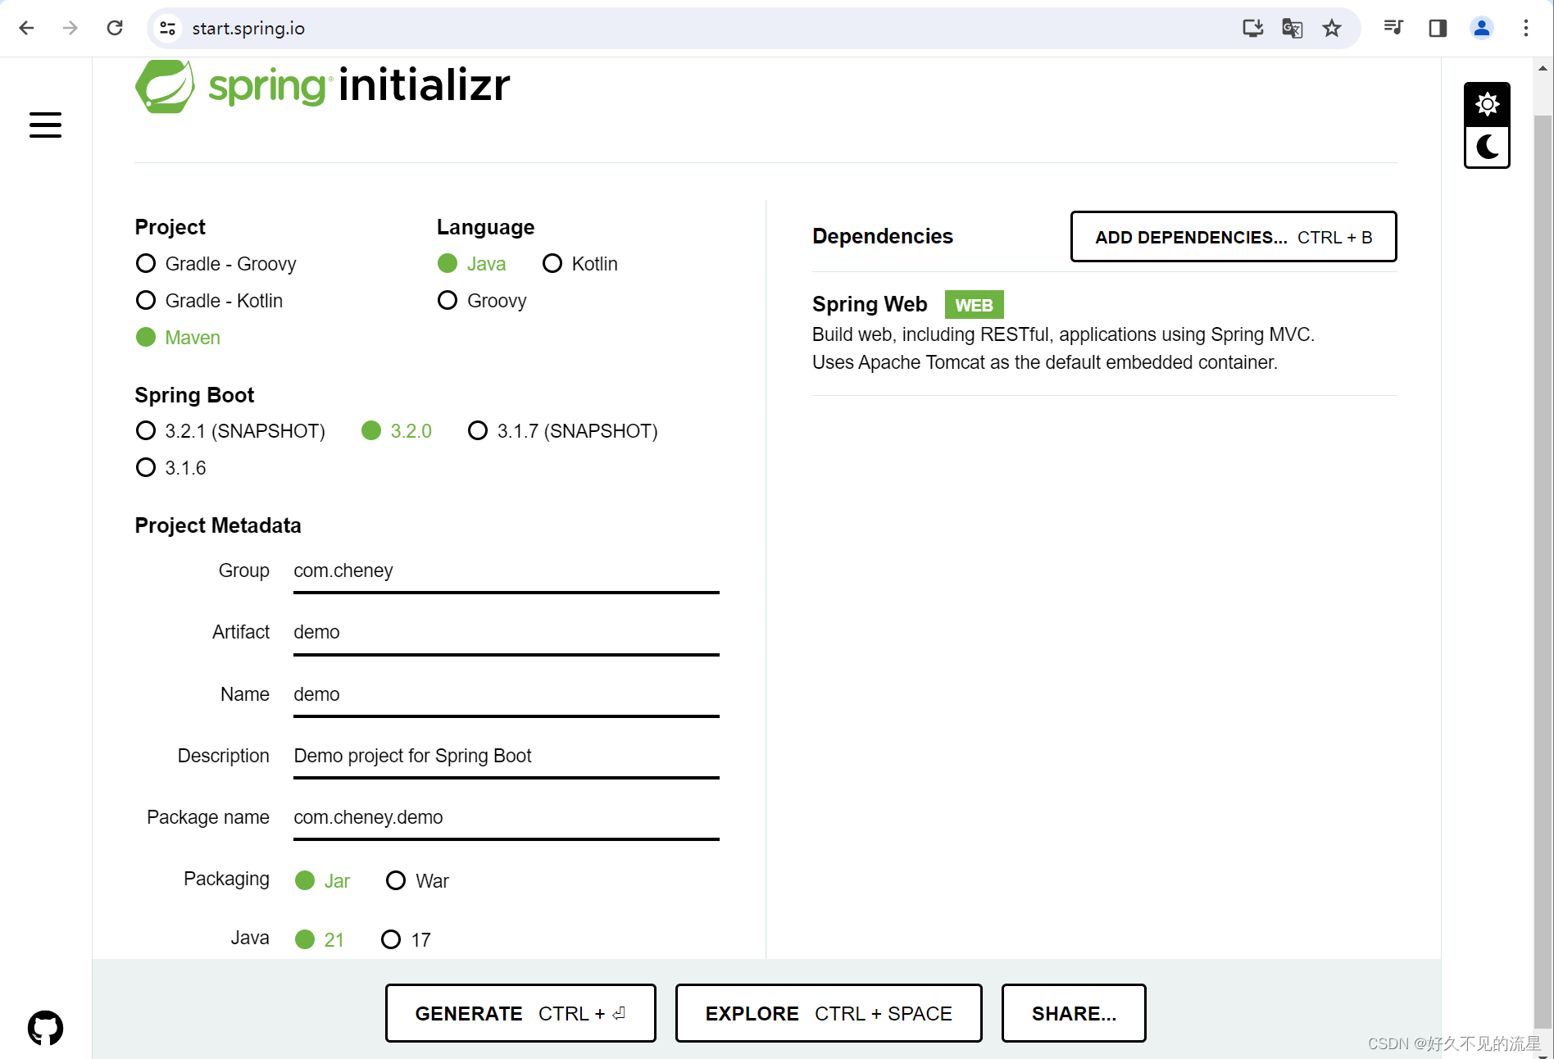Select Spring Boot 3.2.1 (SNAPSHOT)
This screenshot has height=1059, width=1554.
pos(230,431)
